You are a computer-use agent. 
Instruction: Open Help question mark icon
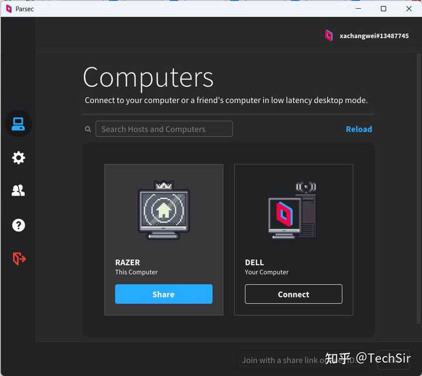tap(18, 225)
